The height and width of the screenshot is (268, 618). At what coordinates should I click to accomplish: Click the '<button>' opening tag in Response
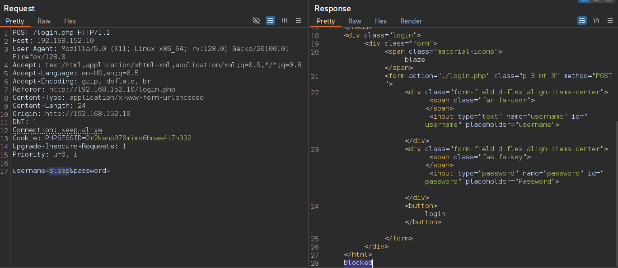(421, 206)
